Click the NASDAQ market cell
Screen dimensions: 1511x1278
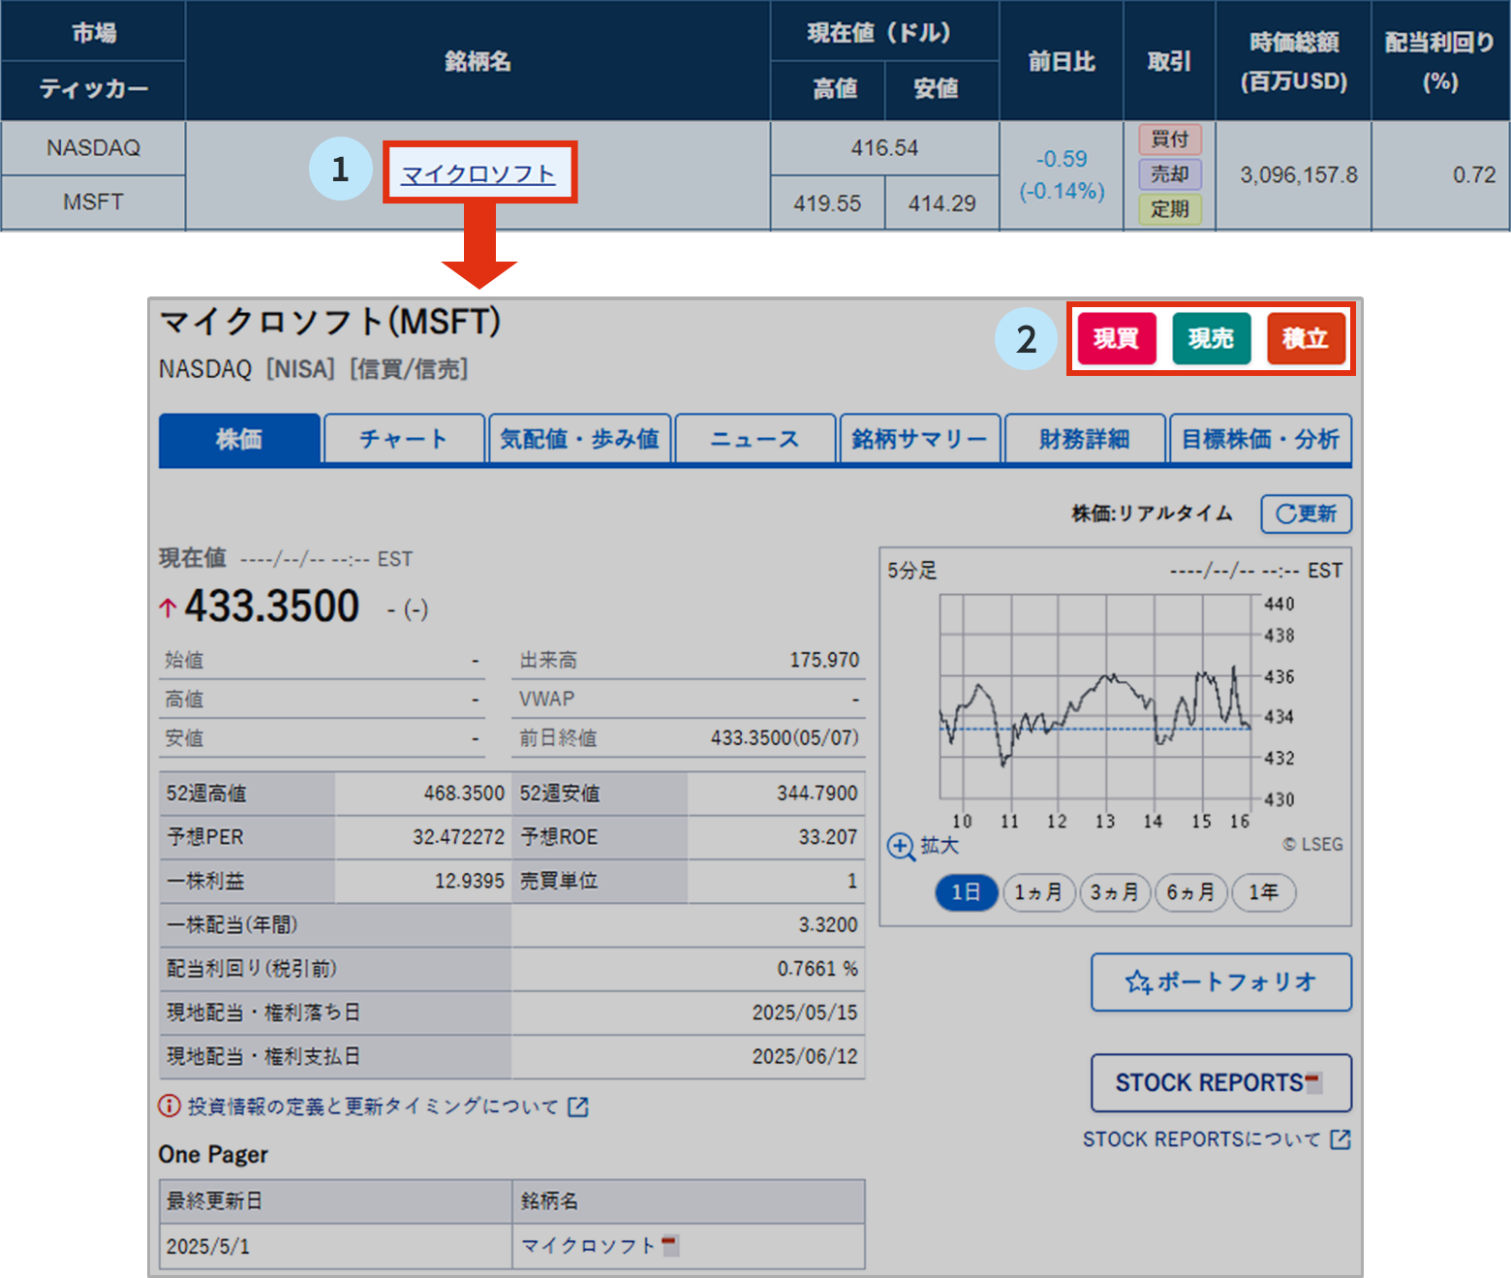pyautogui.click(x=93, y=148)
